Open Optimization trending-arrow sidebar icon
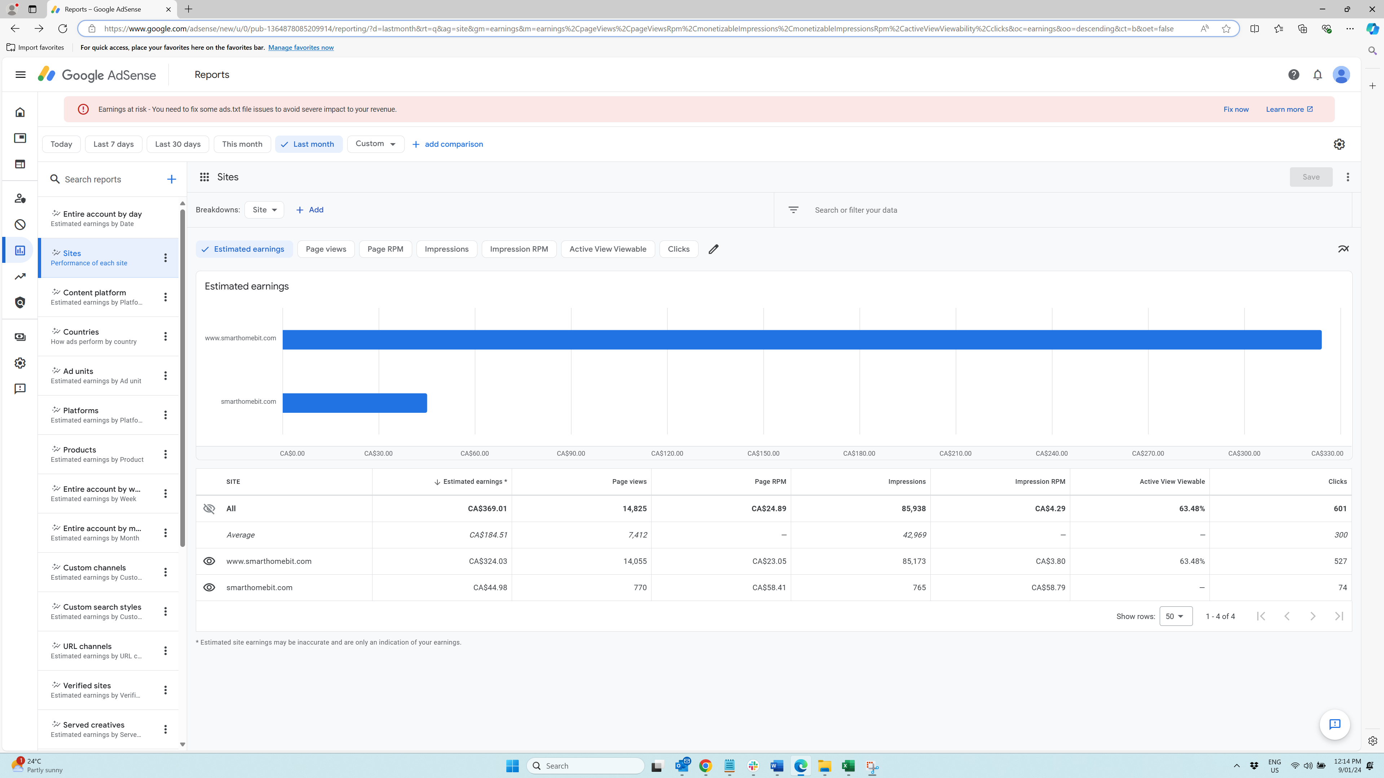The image size is (1384, 778). pyautogui.click(x=20, y=277)
